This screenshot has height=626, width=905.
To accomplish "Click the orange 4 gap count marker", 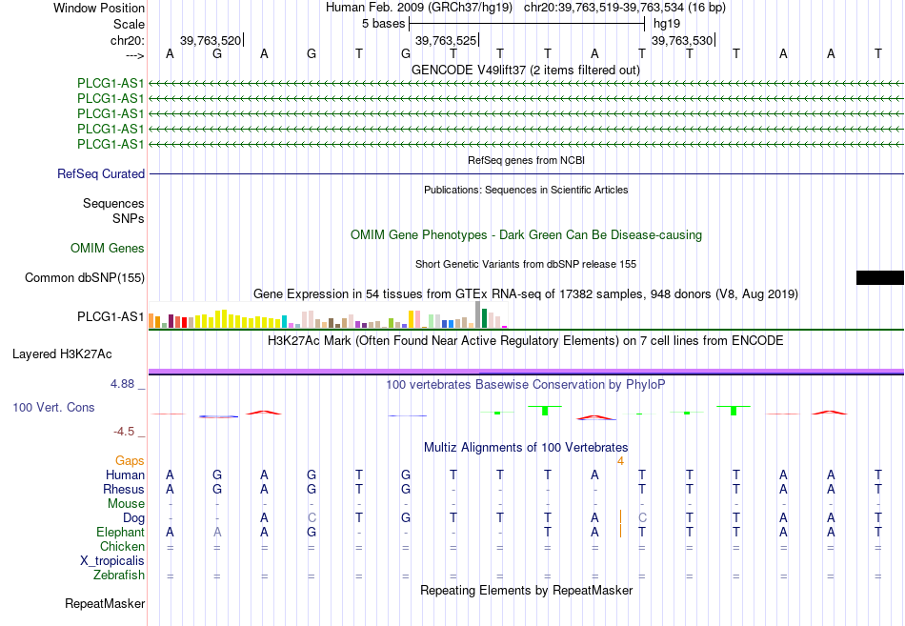I will pyautogui.click(x=620, y=461).
